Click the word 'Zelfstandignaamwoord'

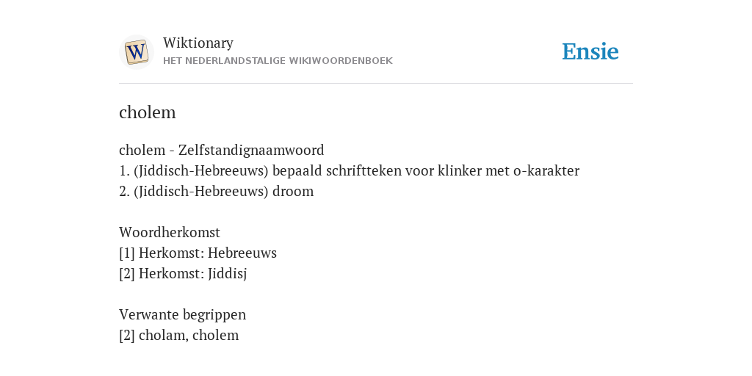pos(251,150)
